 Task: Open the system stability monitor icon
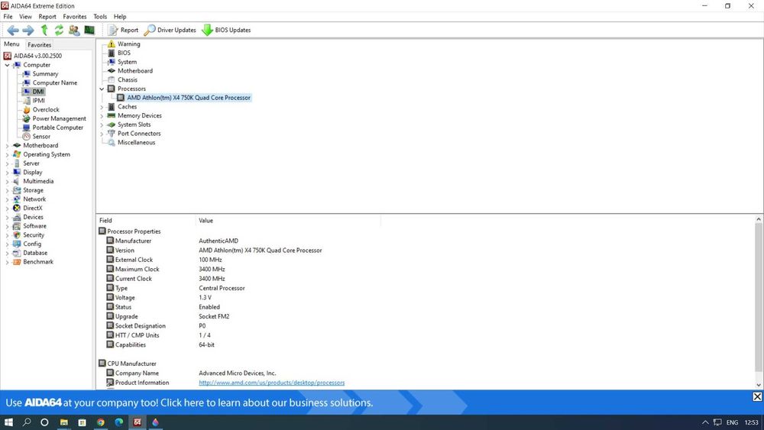[x=89, y=31]
